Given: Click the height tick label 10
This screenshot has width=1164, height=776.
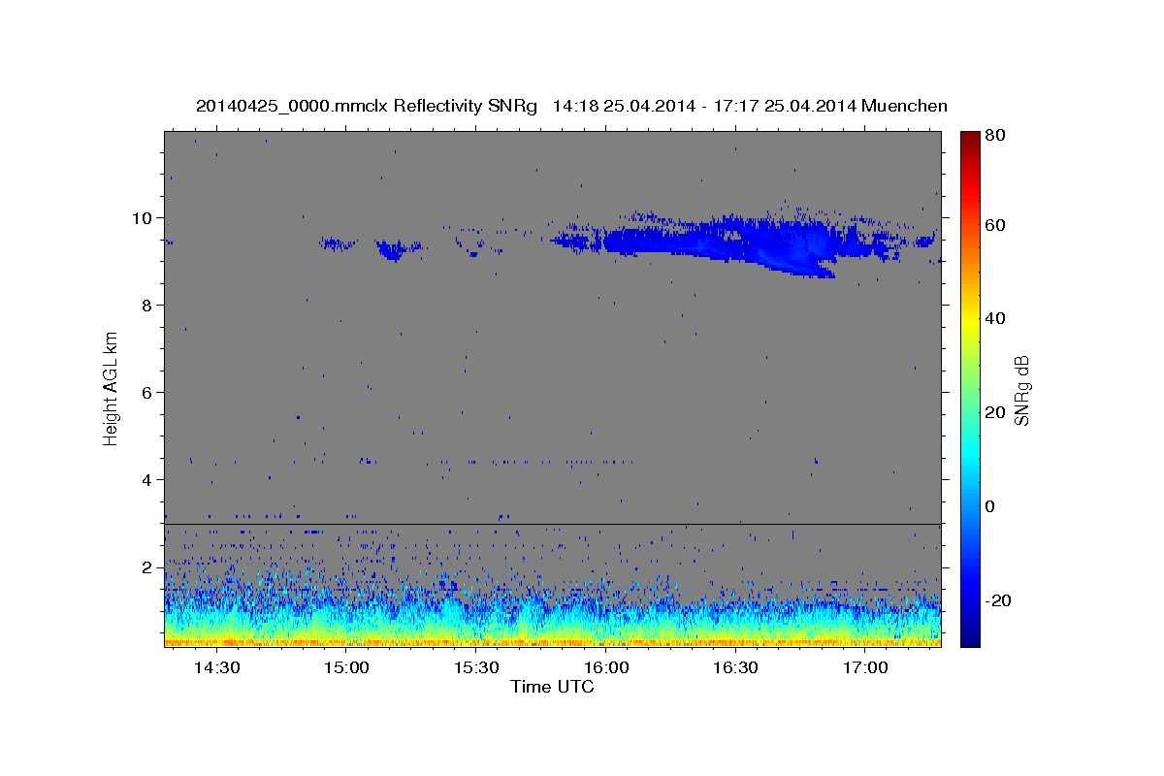Looking at the screenshot, I should 144,217.
